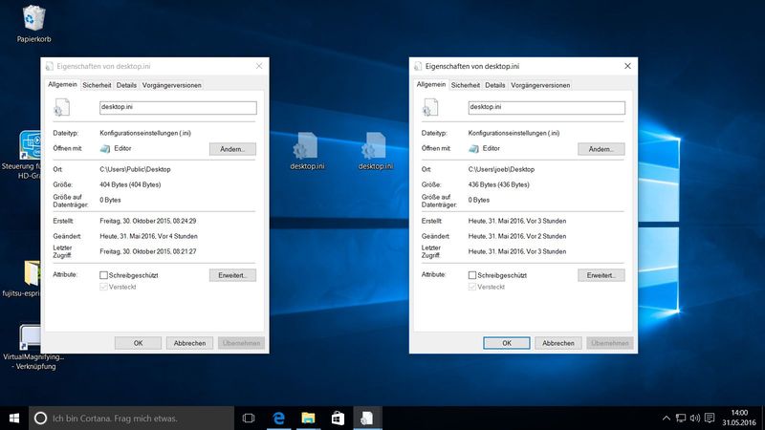
Task: Click Erweitert... button in right dialog
Action: [x=601, y=275]
